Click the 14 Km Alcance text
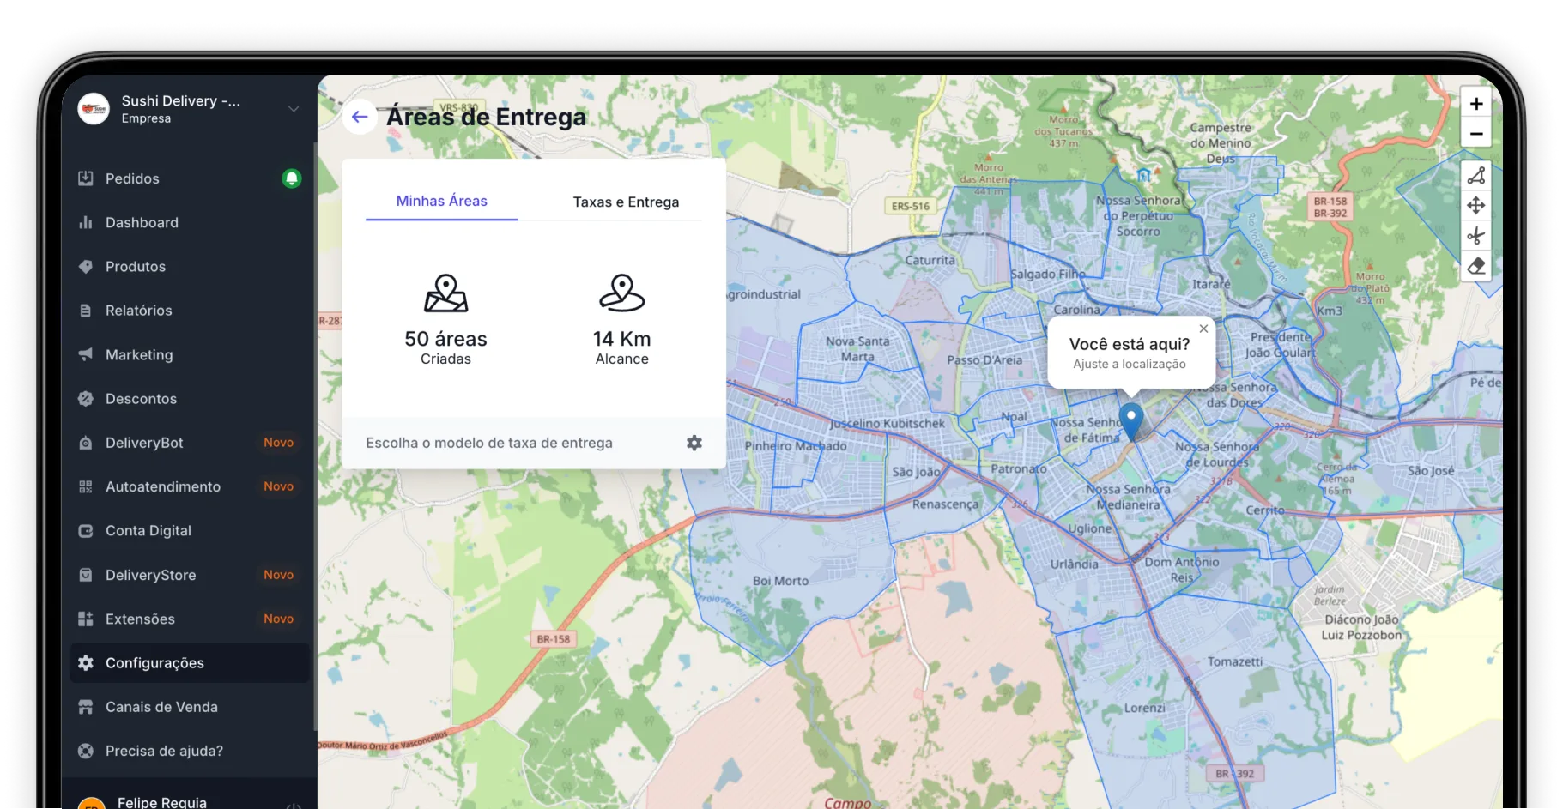 (x=622, y=347)
